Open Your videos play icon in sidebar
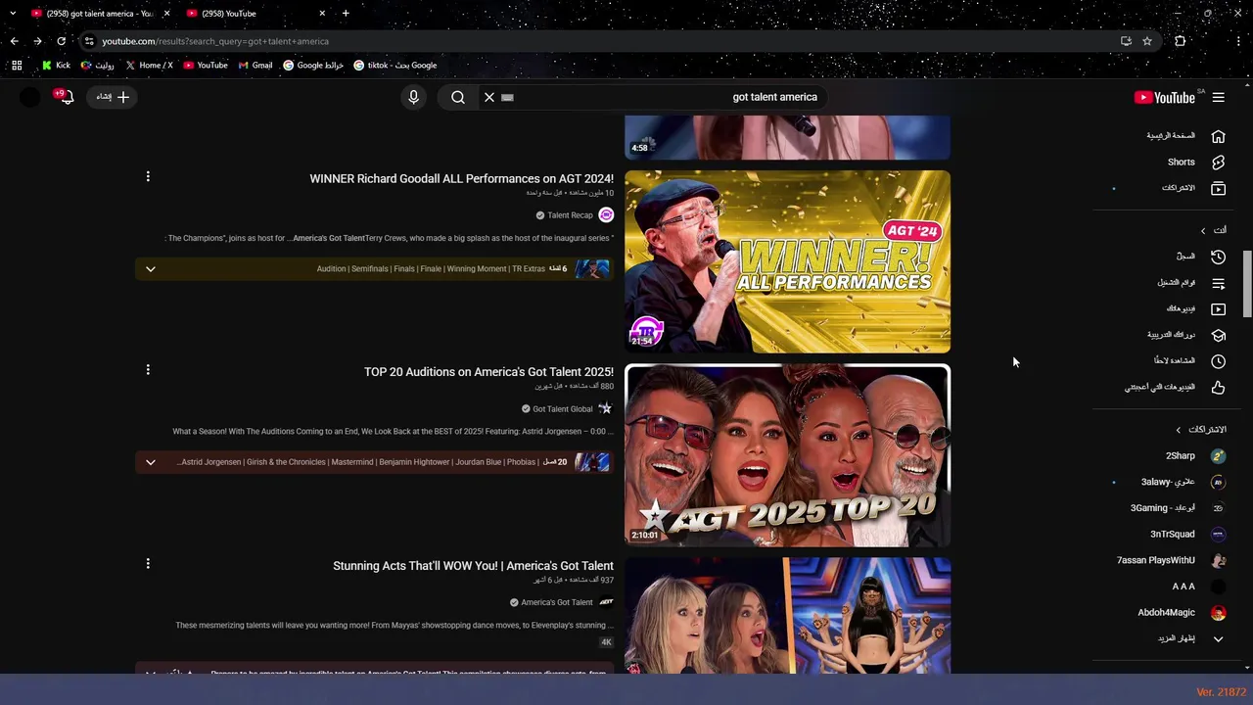Viewport: 1253px width, 705px height. (x=1218, y=309)
